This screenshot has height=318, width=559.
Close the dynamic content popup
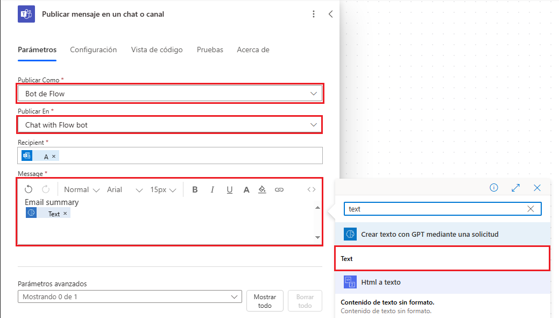point(537,188)
